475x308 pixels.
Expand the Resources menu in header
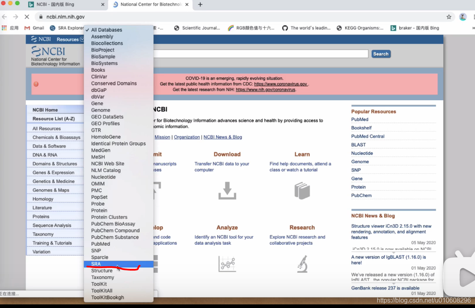tap(70, 39)
